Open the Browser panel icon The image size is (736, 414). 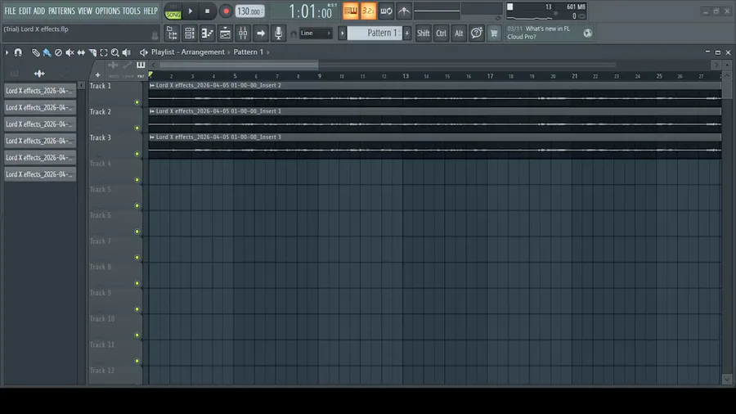coord(172,34)
